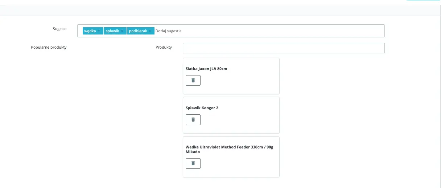Remove Wedka Ultraviolet Method Feeder via trash icon

[193, 163]
